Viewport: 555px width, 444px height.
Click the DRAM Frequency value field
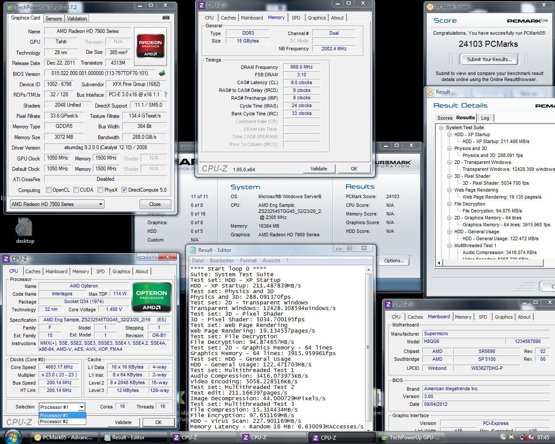point(302,67)
